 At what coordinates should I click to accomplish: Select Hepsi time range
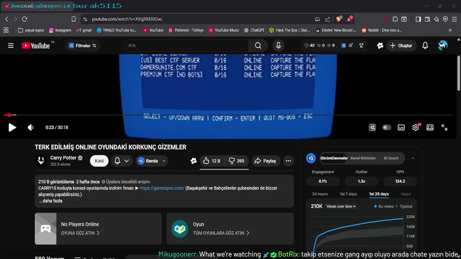(x=406, y=194)
